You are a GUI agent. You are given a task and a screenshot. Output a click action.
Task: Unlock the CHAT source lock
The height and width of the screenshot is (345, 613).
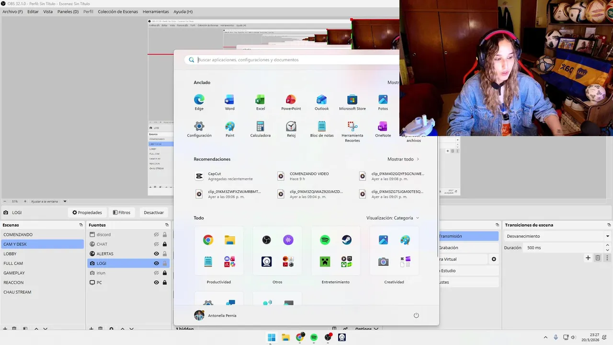coord(165,244)
